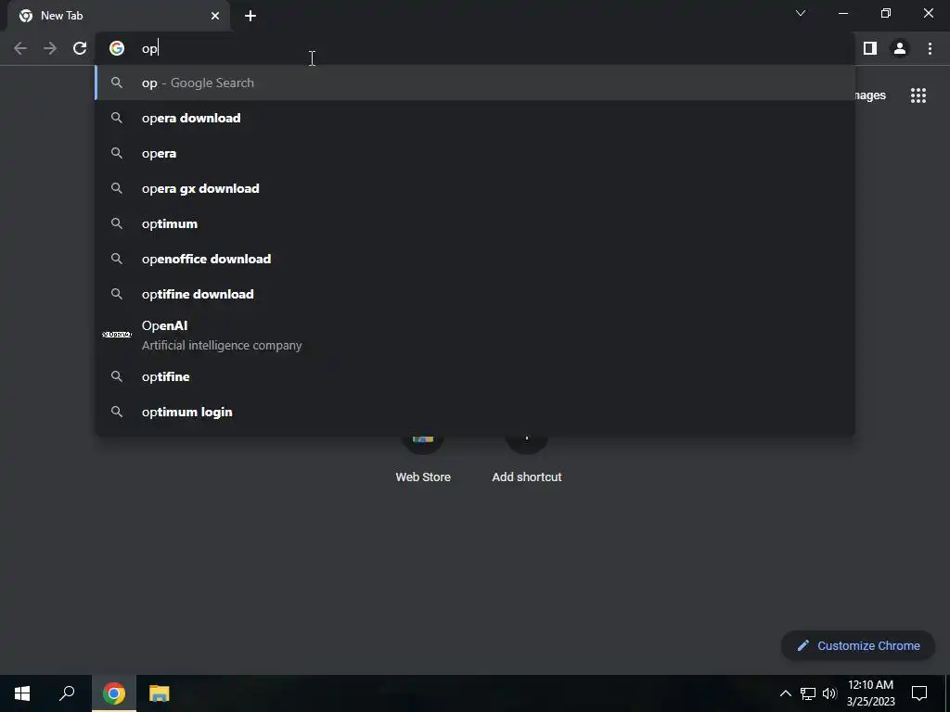Open Google Images link
The width and height of the screenshot is (950, 712).
pos(870,95)
